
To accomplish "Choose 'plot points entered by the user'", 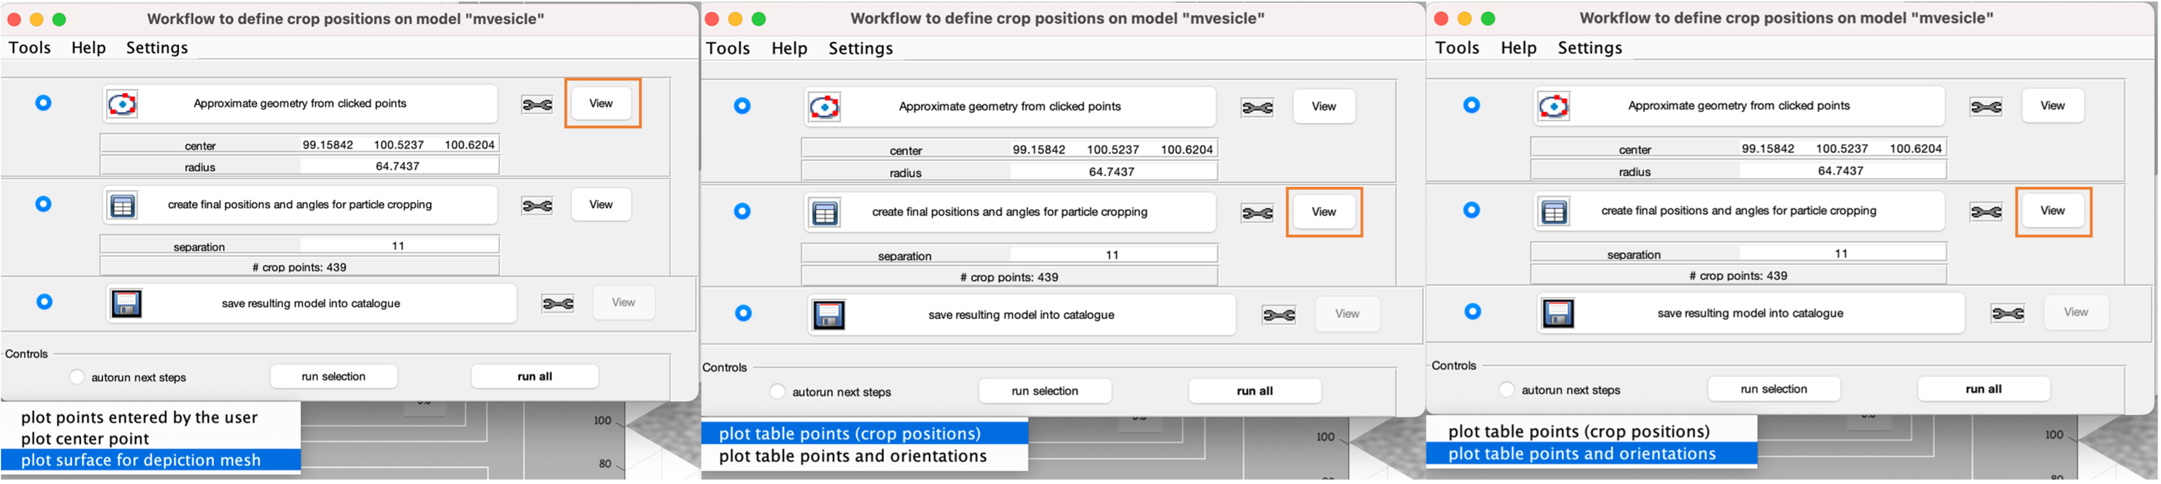I will click(139, 418).
